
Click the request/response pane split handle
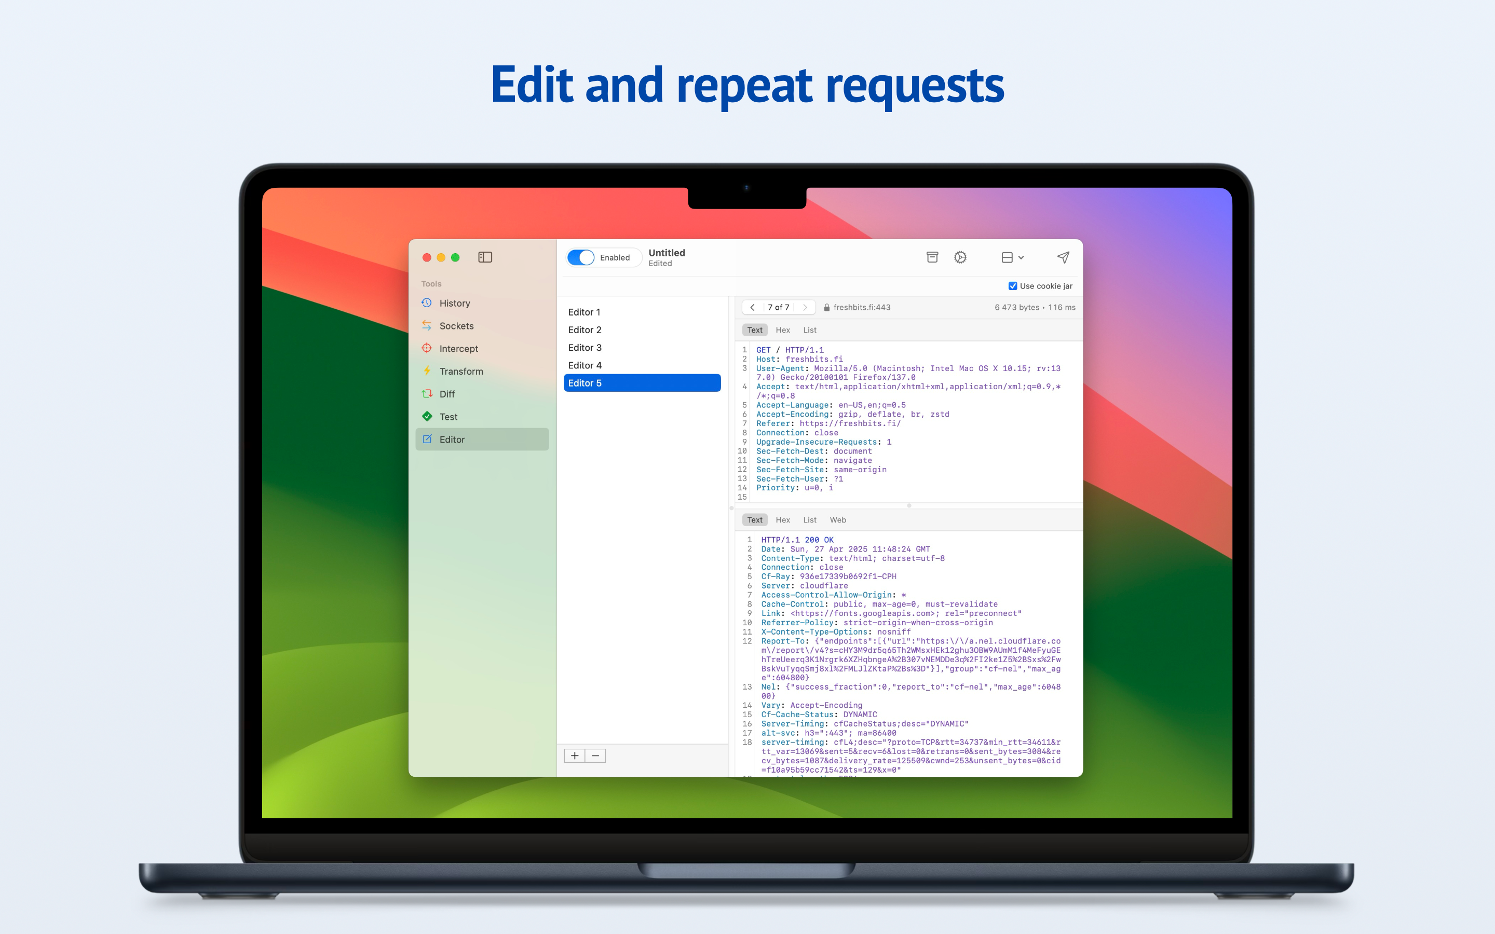(x=909, y=505)
